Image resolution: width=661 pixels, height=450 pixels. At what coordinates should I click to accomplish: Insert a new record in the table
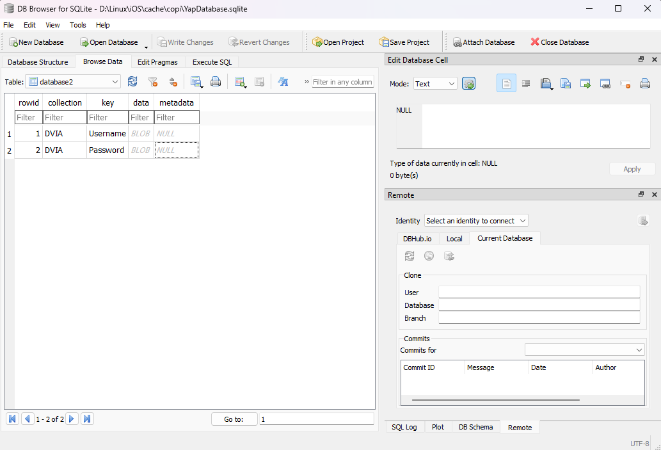[x=239, y=81]
